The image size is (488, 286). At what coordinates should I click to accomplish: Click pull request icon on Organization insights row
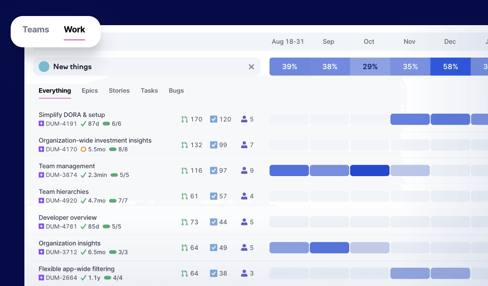click(x=185, y=248)
